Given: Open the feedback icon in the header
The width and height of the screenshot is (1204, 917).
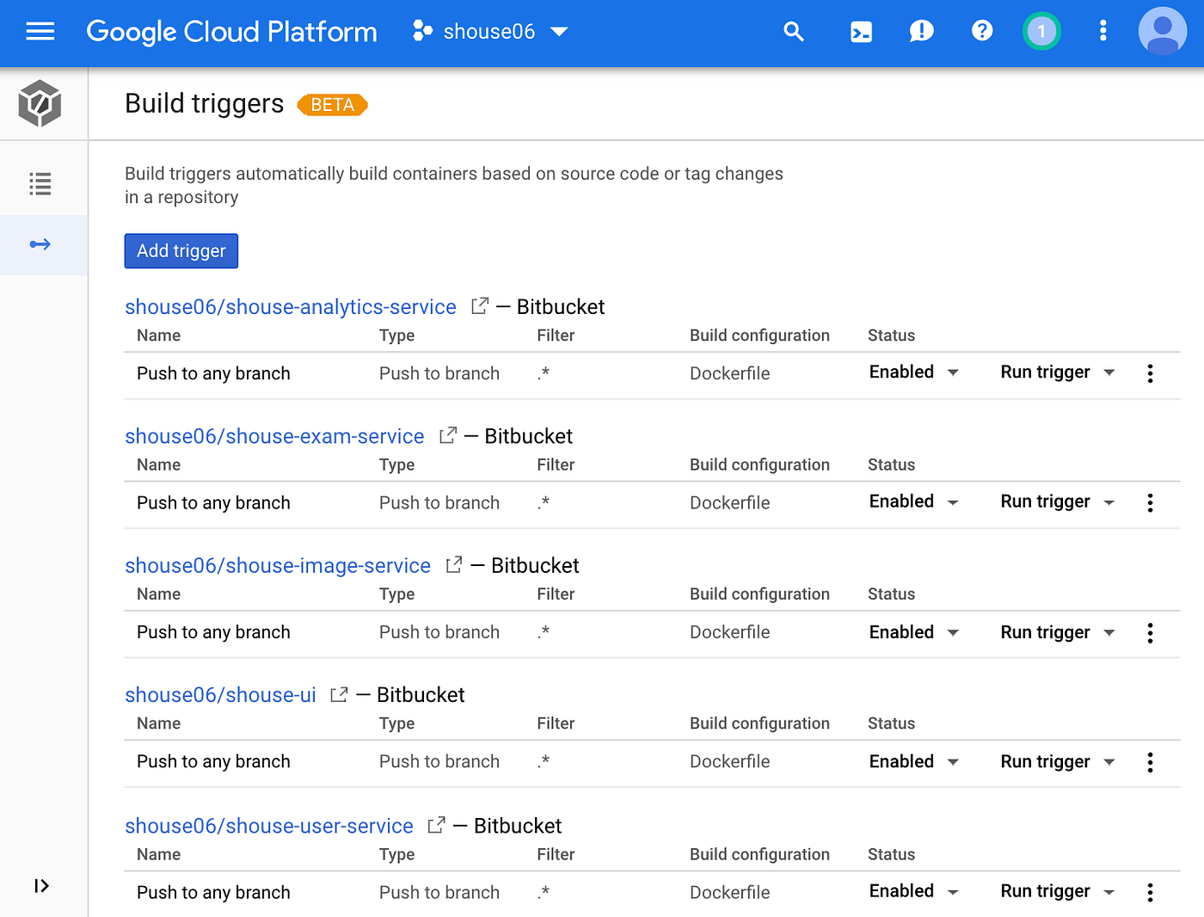Looking at the screenshot, I should (x=921, y=31).
